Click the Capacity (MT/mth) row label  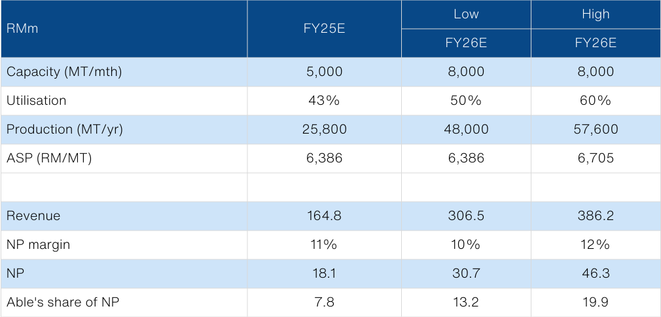pos(64,72)
